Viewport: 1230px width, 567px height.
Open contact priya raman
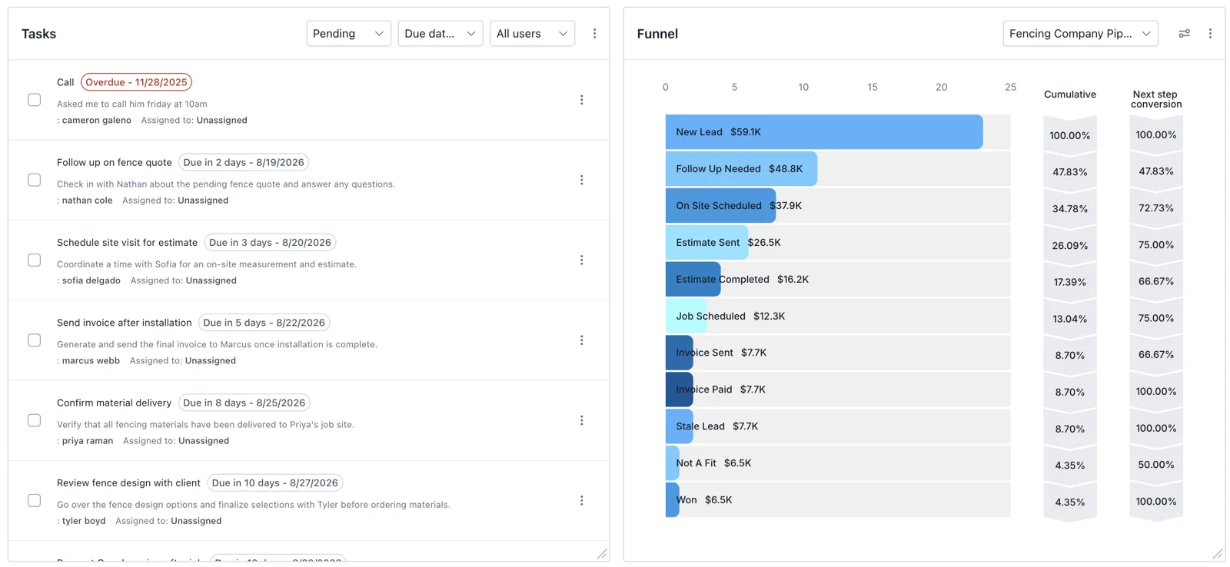[x=88, y=441]
